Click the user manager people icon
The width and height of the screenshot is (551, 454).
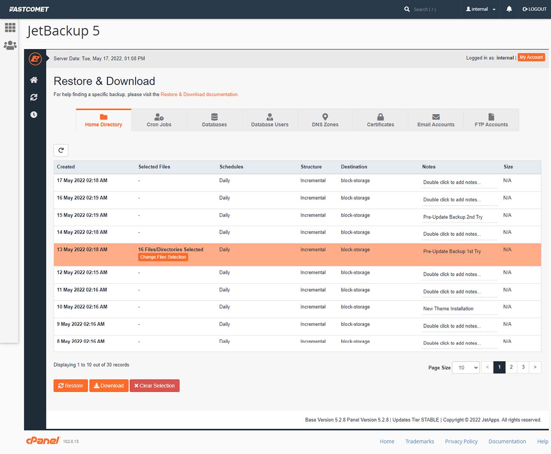click(x=10, y=45)
